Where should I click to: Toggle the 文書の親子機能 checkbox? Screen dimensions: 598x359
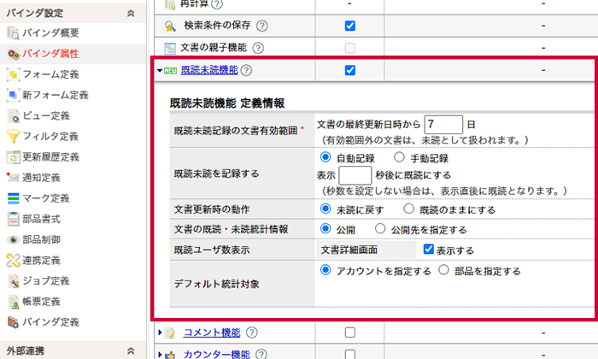pos(349,48)
